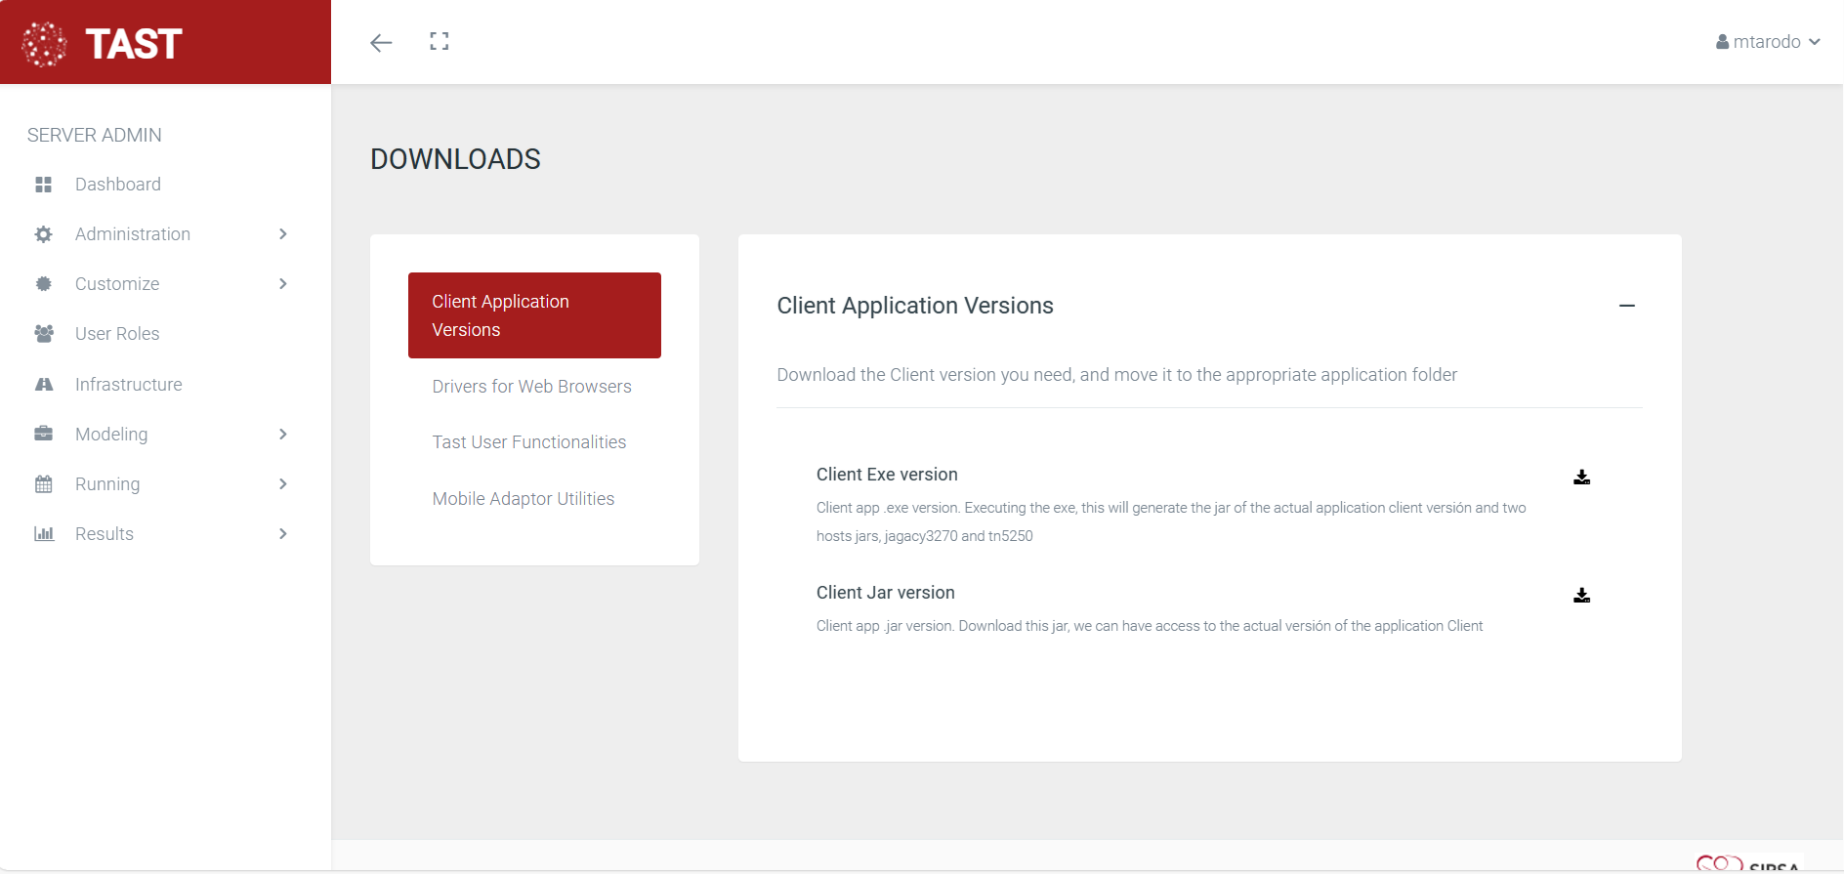Click the Infrastructure road icon
This screenshot has width=1844, height=874.
coord(44,385)
